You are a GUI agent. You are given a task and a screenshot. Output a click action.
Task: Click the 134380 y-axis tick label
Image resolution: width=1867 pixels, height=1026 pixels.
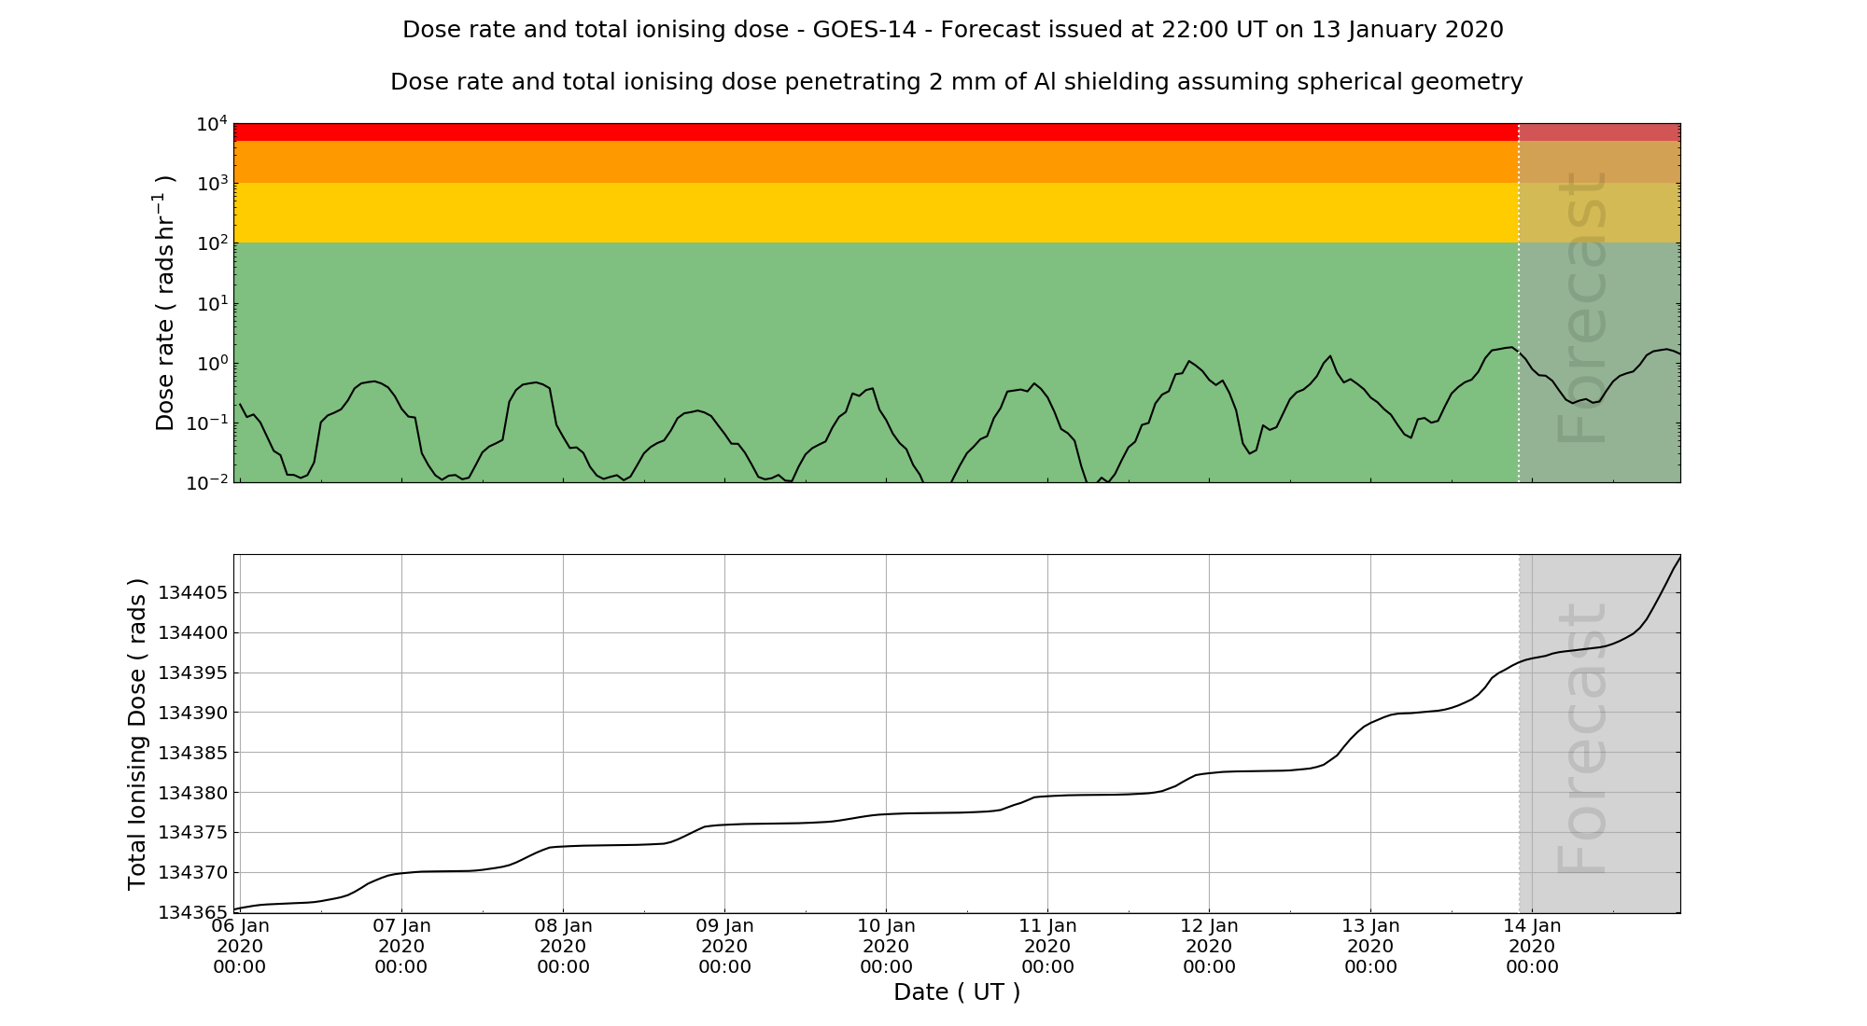pyautogui.click(x=193, y=793)
